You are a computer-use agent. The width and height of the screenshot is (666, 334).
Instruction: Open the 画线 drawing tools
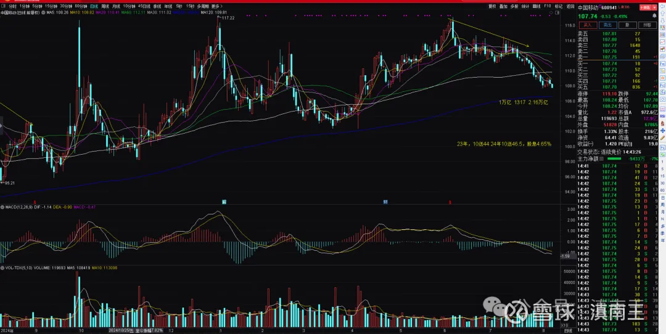536,6
